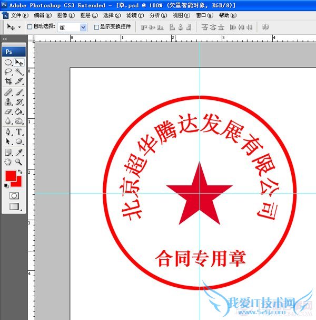This screenshot has width=316, height=320.
Task: Select the Clone Stamp tool
Action: pyautogui.click(x=8, y=102)
